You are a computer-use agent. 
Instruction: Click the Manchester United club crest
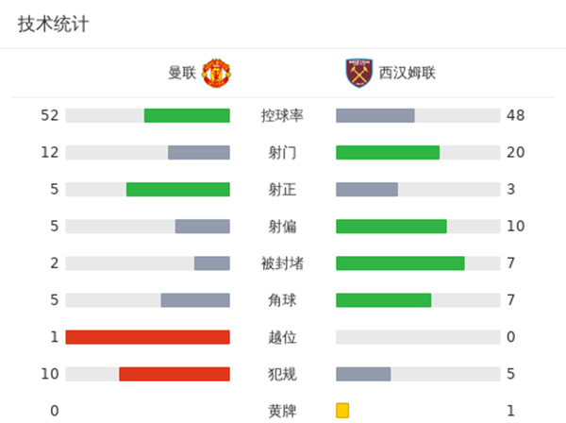[217, 73]
